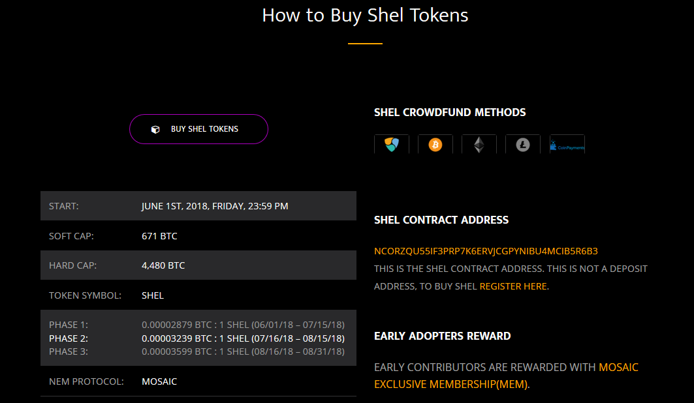Select the Bitcoin payment icon
The width and height of the screenshot is (694, 403).
[435, 144]
